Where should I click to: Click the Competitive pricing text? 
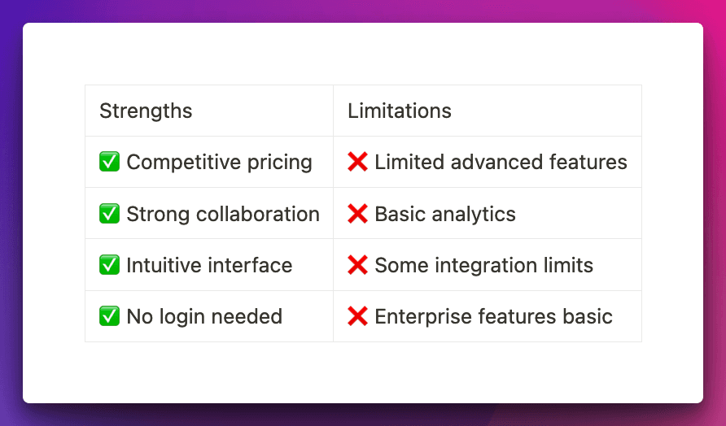tap(219, 163)
